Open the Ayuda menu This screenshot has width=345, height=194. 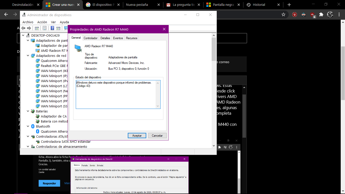point(64,22)
